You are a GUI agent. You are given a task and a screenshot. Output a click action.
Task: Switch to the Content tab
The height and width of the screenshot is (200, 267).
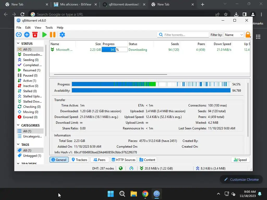click(x=147, y=160)
